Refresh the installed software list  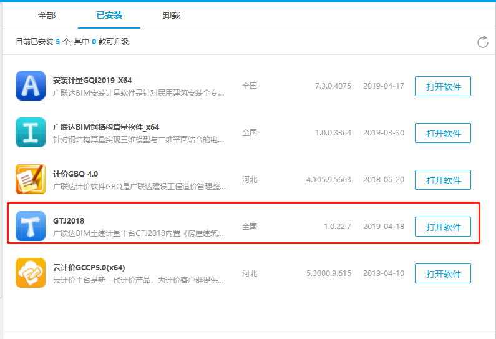(483, 42)
